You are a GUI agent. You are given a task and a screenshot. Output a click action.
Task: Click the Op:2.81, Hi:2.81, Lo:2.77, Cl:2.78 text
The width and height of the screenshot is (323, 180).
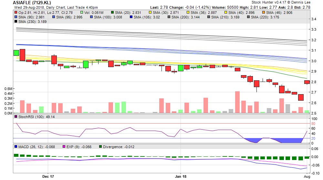(46, 13)
